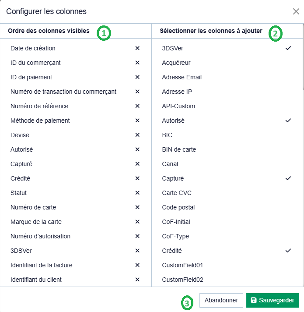
Task: Remove Marque de la carte column
Action: pyautogui.click(x=137, y=222)
